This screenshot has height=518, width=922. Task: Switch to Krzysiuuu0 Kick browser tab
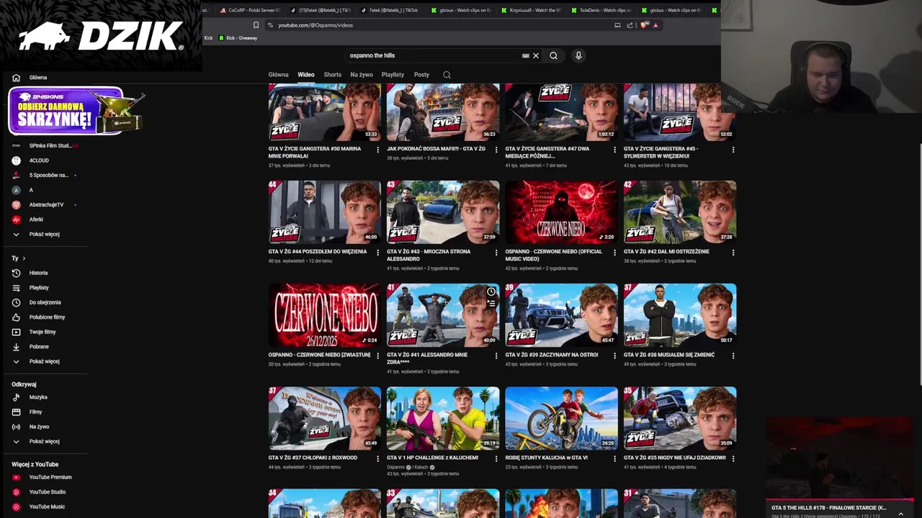(x=530, y=10)
